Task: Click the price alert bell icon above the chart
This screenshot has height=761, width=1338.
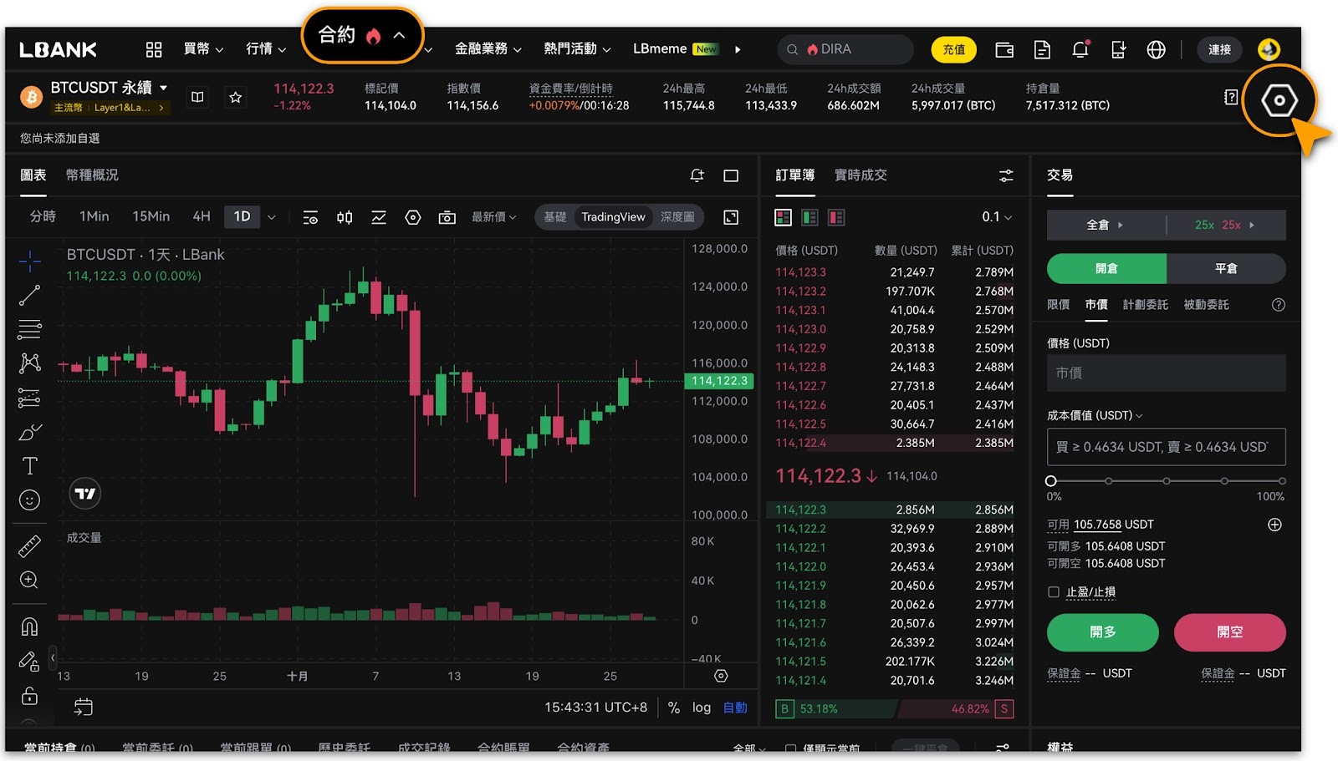Action: [697, 175]
